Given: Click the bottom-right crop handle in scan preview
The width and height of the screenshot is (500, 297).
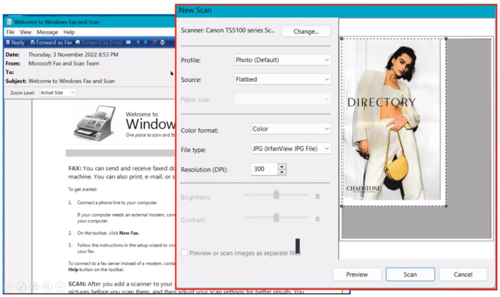Looking at the screenshot, I should click(x=446, y=206).
